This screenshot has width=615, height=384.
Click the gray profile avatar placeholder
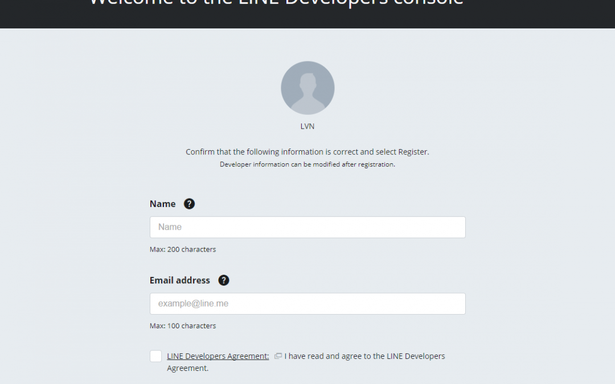click(x=307, y=88)
